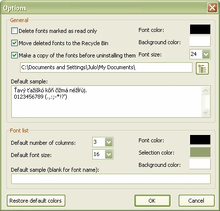Confirm settings with the OK button
The height and width of the screenshot is (211, 220).
click(x=152, y=201)
